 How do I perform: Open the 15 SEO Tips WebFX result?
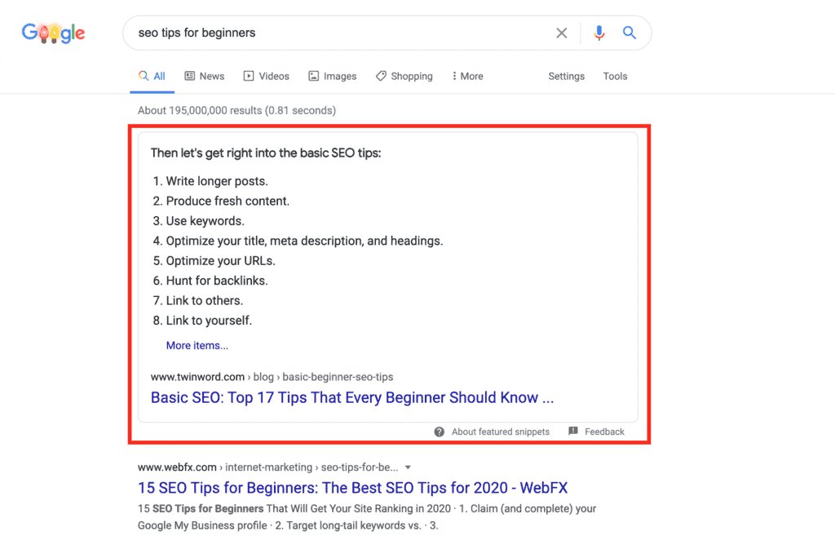(352, 488)
